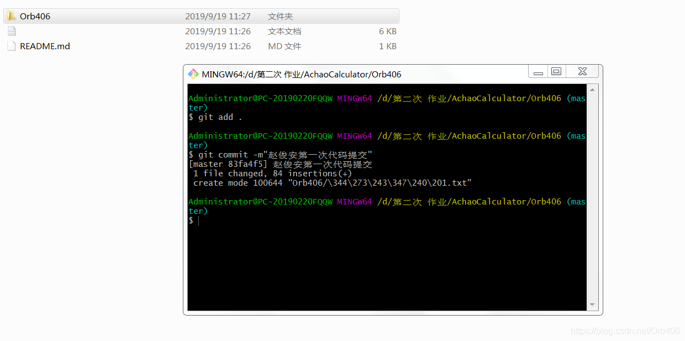Viewport: 685px width, 341px height.
Task: Click the terminal scrollbar up arrow
Action: (593, 90)
